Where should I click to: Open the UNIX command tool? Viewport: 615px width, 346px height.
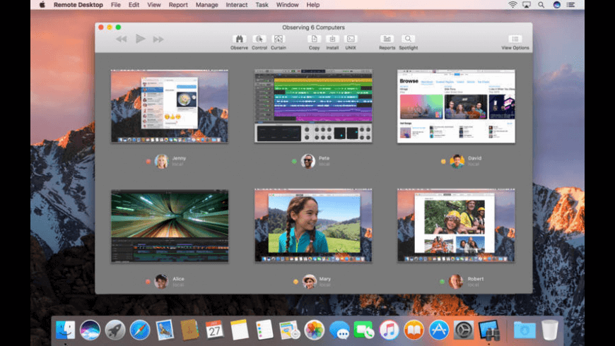pyautogui.click(x=351, y=40)
